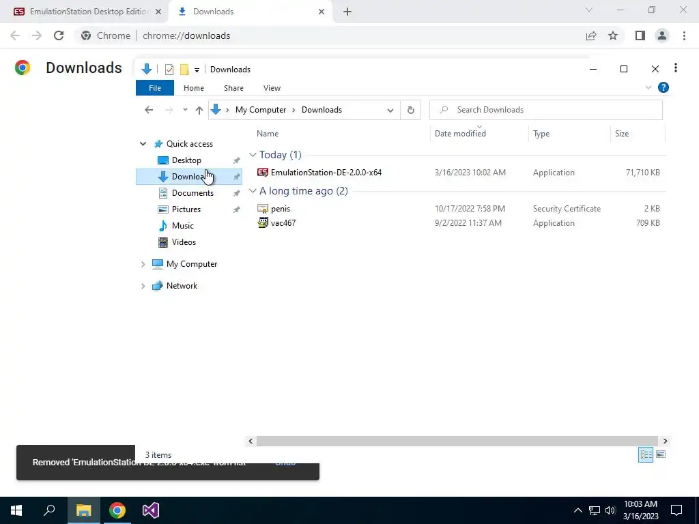Open the Share ribbon tab
Image resolution: width=699 pixels, height=524 pixels.
pos(233,88)
